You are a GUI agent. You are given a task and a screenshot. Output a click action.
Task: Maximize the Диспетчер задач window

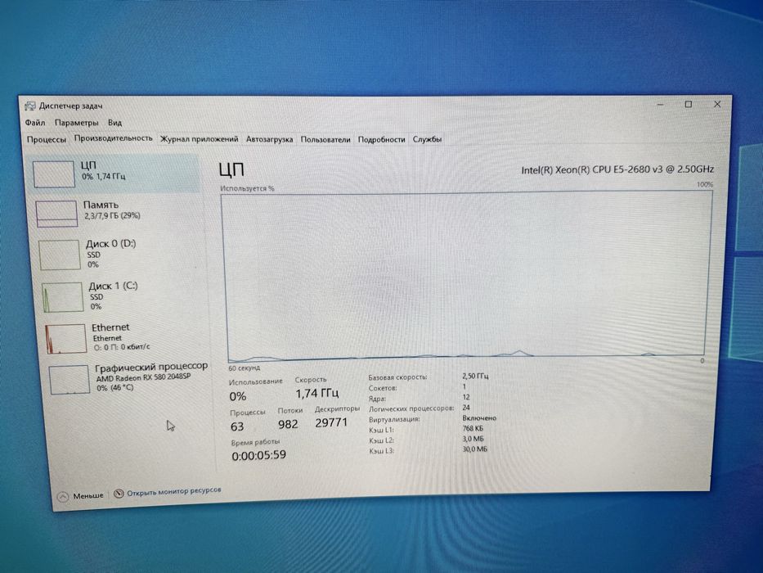[x=689, y=104]
